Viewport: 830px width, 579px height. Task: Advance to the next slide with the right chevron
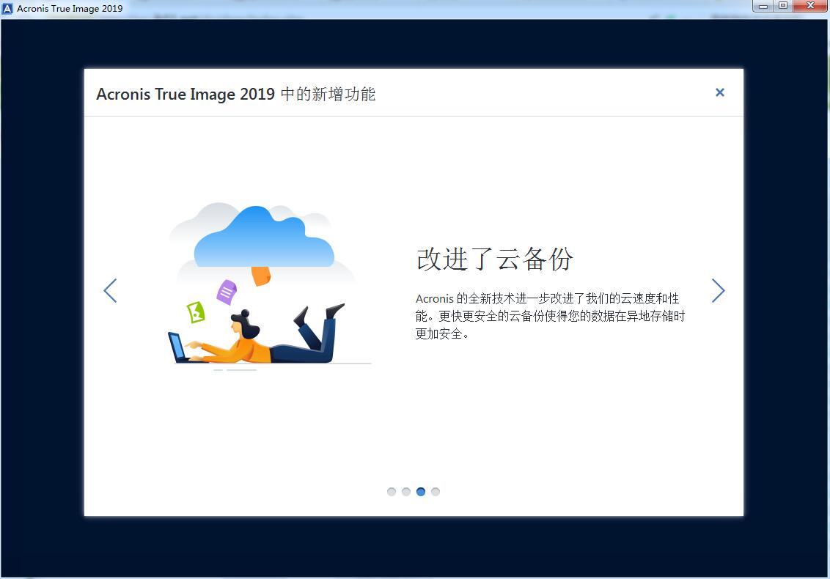point(719,290)
